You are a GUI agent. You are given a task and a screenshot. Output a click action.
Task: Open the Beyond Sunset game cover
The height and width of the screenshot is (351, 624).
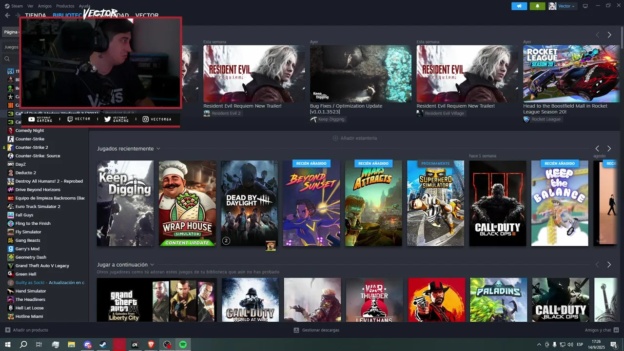(x=312, y=203)
